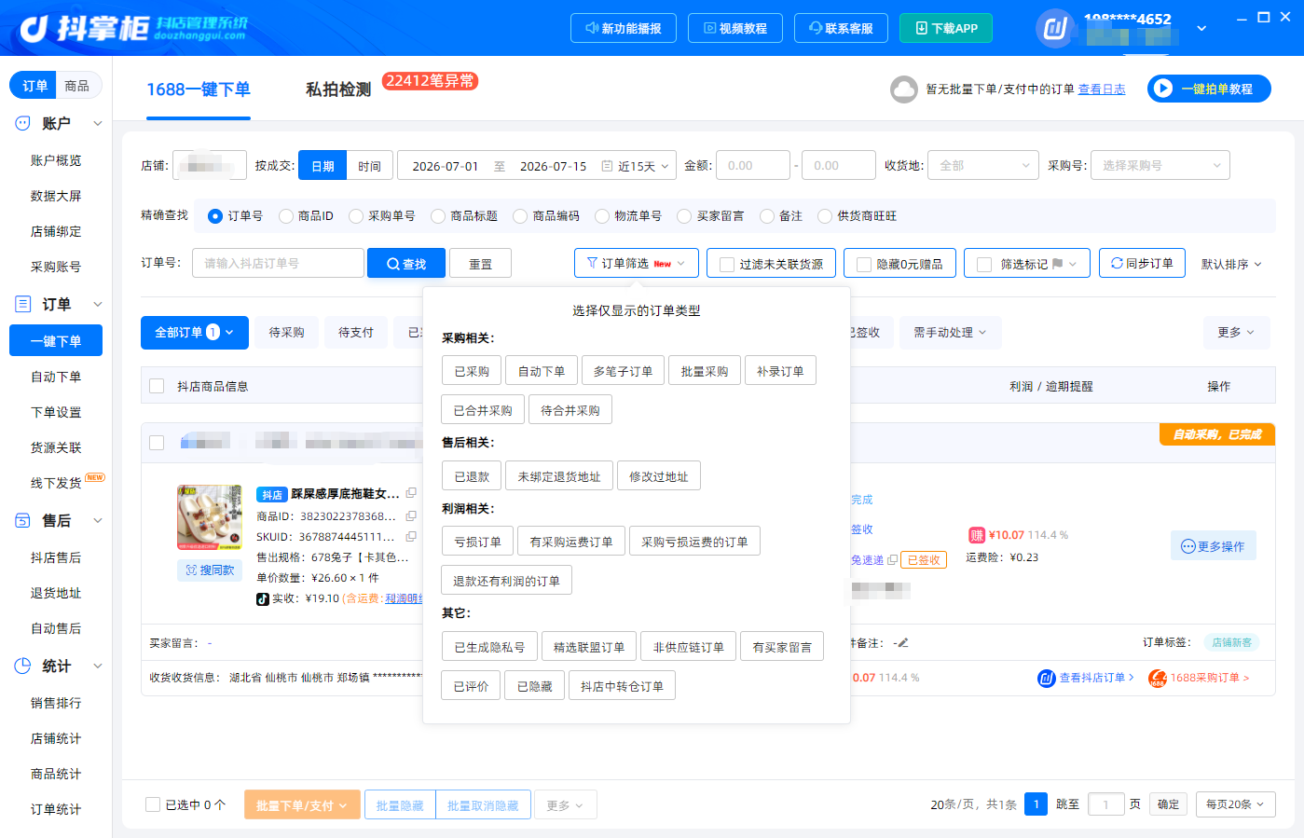Select the 已退款 filter option
1304x838 pixels.
click(x=472, y=475)
